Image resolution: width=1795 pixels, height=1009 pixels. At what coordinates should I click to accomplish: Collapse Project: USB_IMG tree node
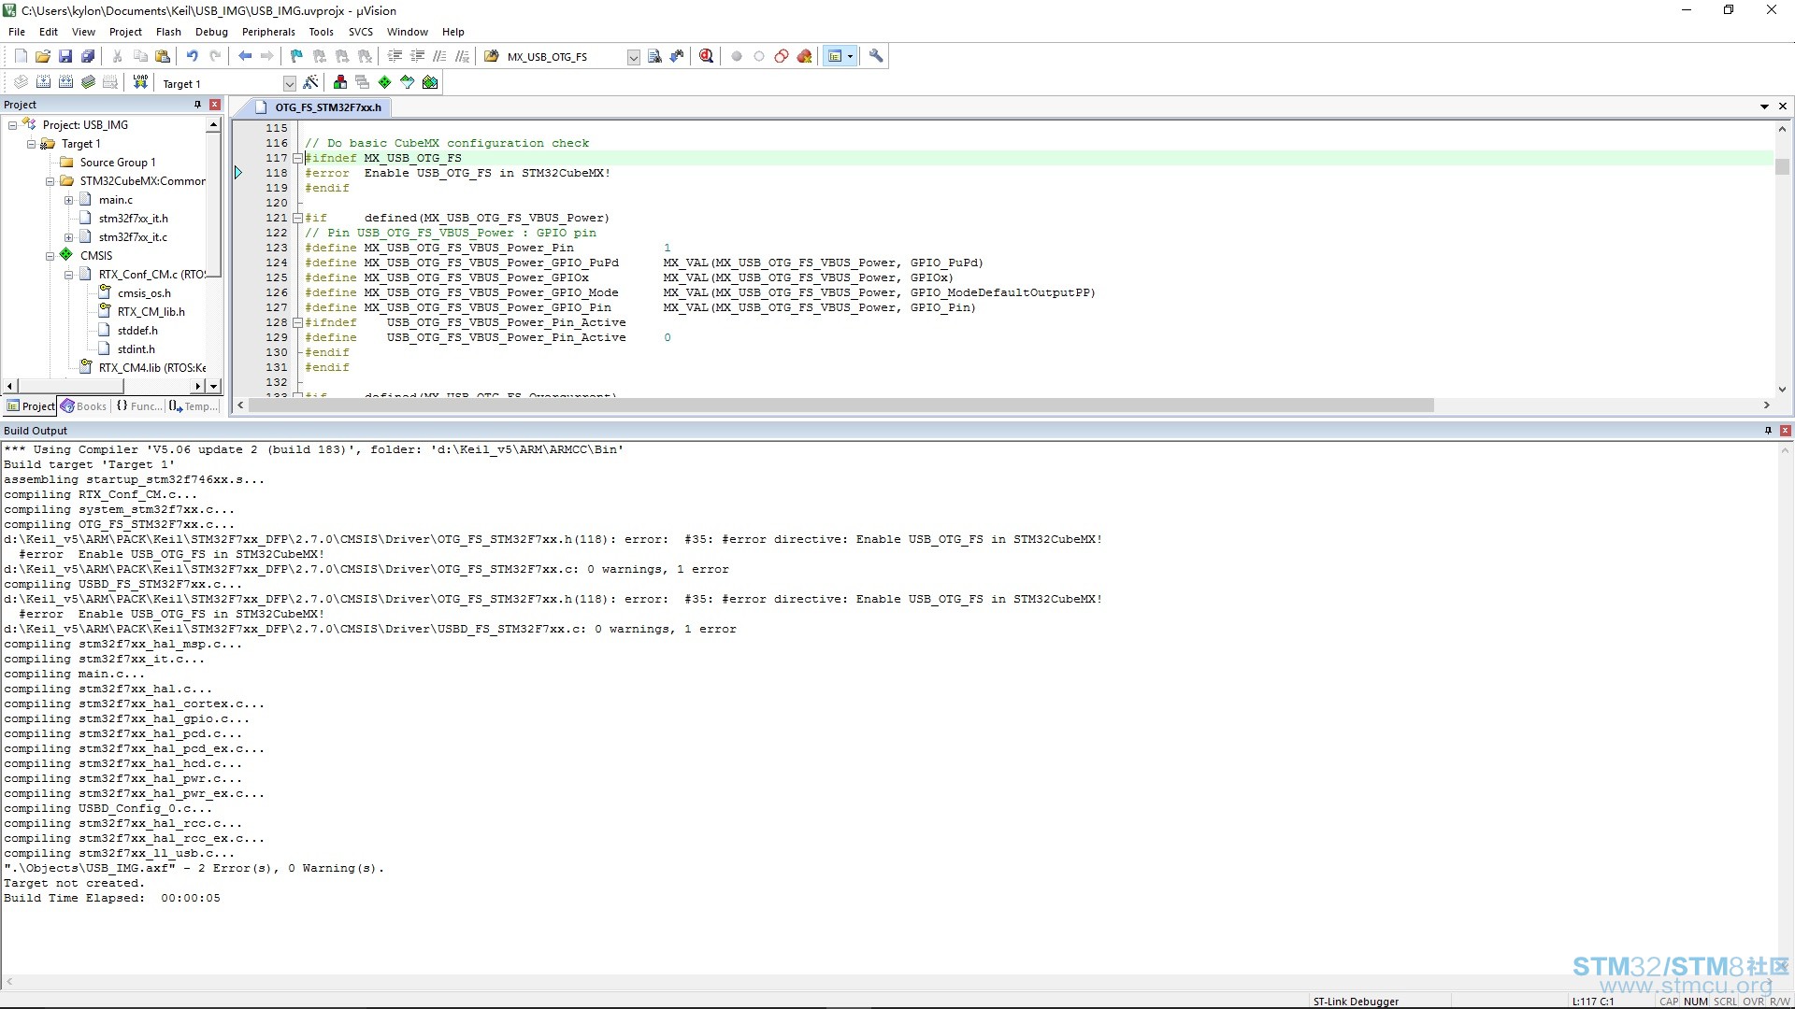point(12,124)
